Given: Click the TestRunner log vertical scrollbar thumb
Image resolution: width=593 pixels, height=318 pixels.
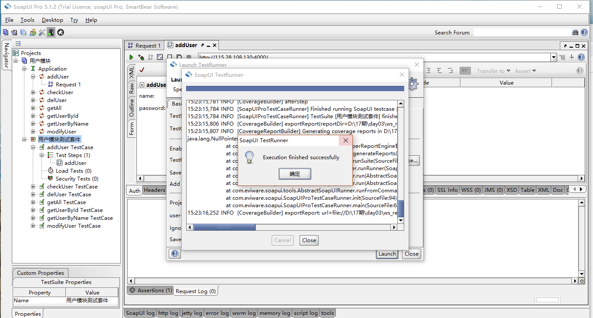Looking at the screenshot, I should (401, 209).
